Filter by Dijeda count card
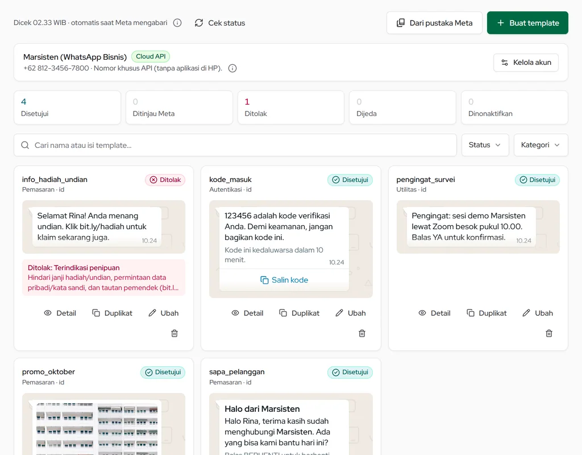 [403, 107]
